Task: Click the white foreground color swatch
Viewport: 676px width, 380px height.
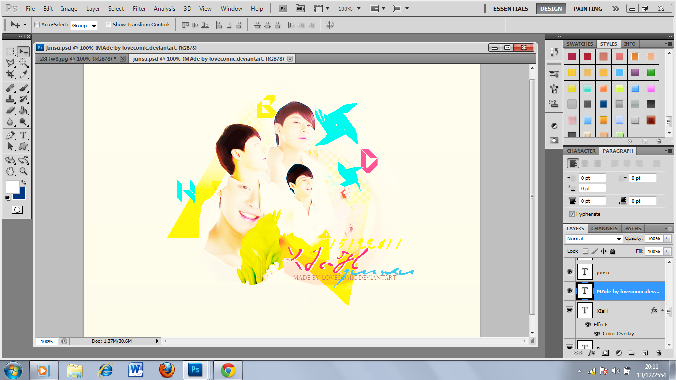Action: click(x=12, y=187)
